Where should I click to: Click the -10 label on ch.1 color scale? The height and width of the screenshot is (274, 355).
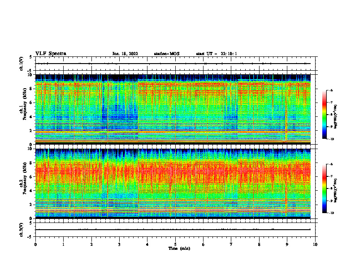click(331, 139)
